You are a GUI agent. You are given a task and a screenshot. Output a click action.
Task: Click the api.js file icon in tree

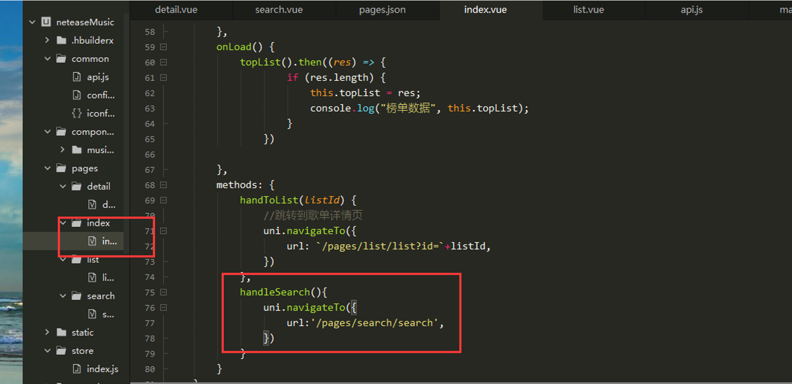pos(77,76)
